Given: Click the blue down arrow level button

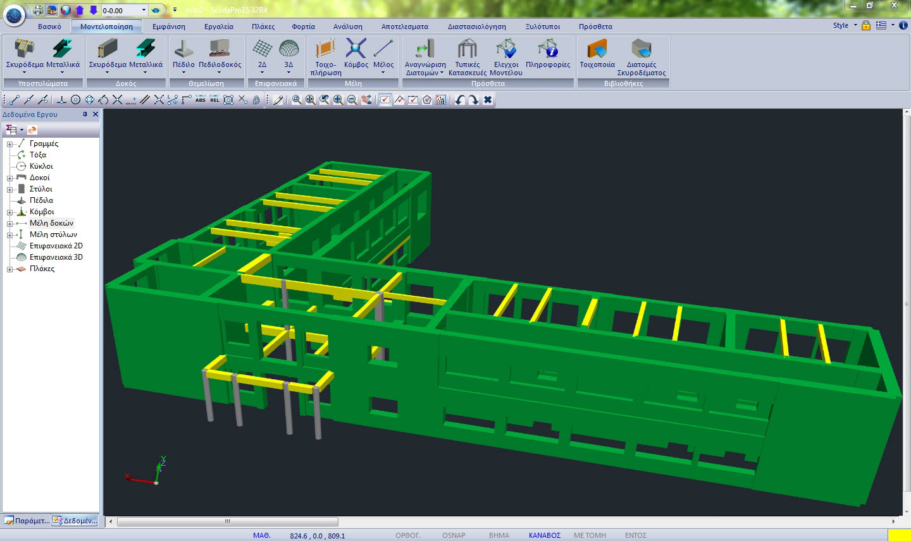Looking at the screenshot, I should [94, 10].
